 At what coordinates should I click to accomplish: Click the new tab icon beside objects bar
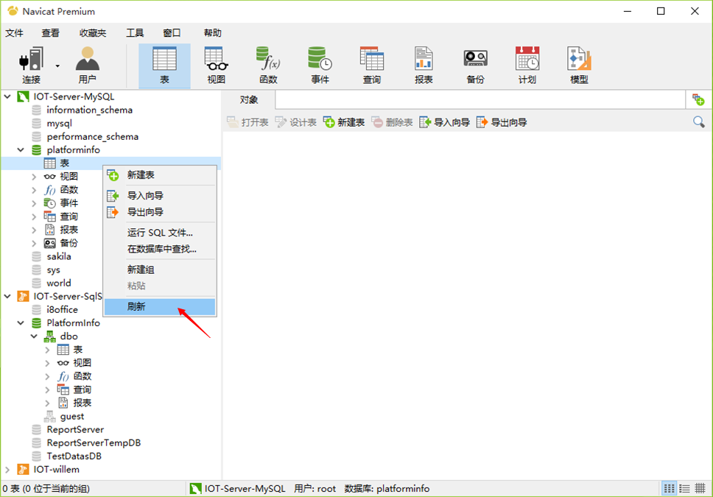[x=698, y=99]
